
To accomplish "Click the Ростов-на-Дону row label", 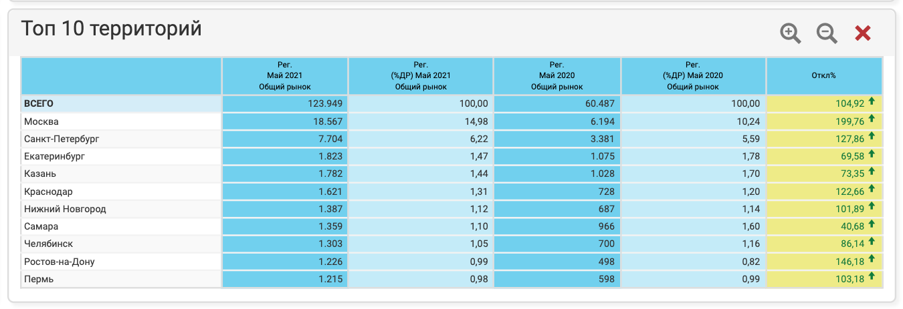I will (59, 262).
